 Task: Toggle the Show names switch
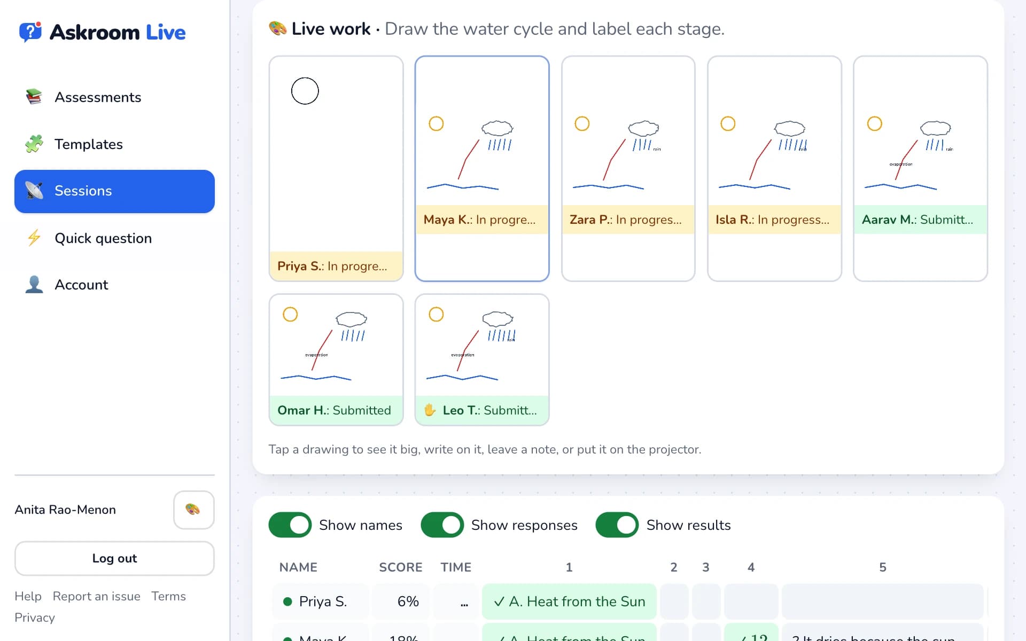[x=290, y=525]
